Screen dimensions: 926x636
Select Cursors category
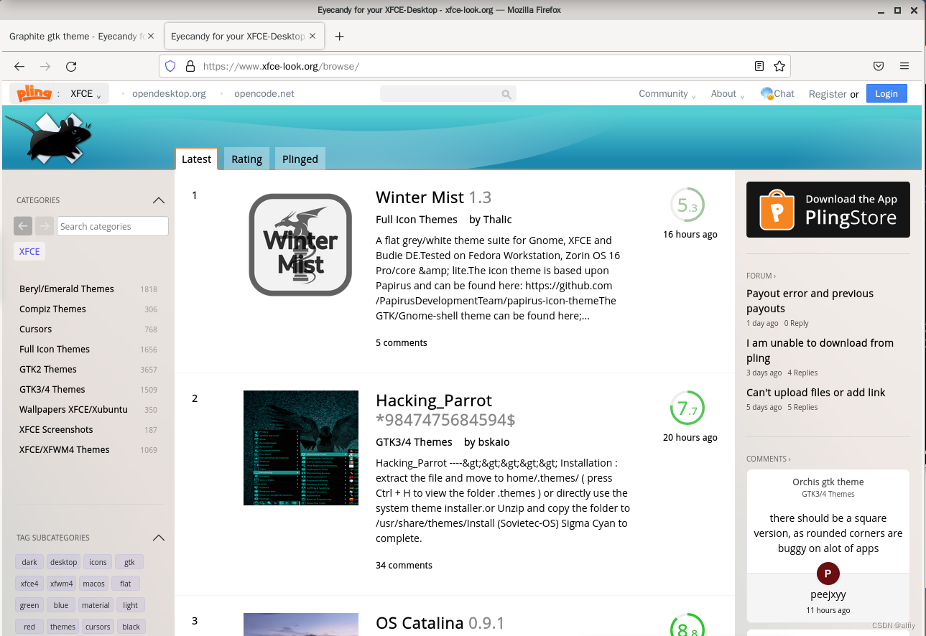click(36, 329)
